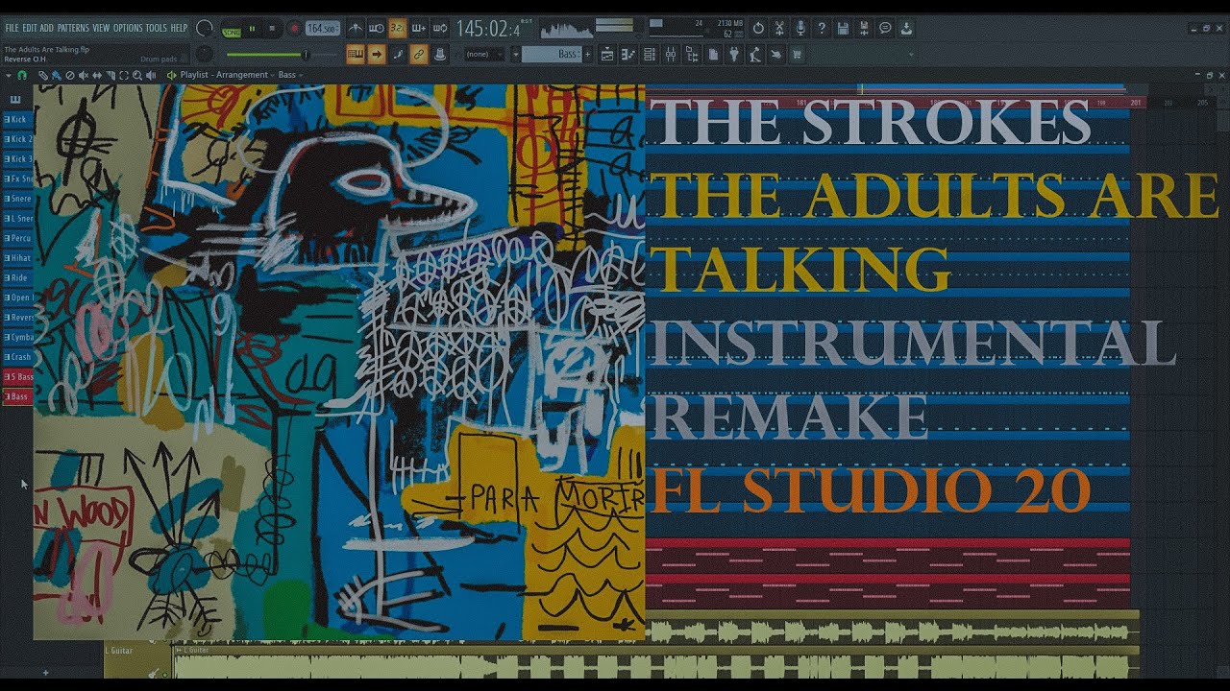The width and height of the screenshot is (1230, 691).
Task: Click the pause playback button
Action: click(252, 29)
